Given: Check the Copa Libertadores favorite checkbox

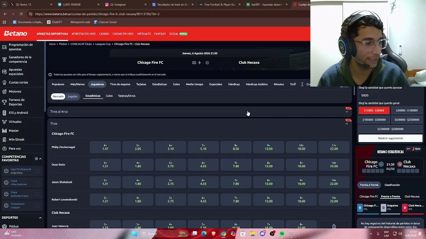Looking at the screenshot, I should 37,183.
